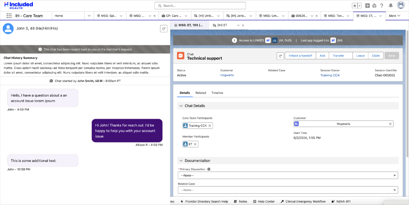Open the Training CC4 session owner link
Viewport: 409px width, 205px height.
click(x=330, y=75)
